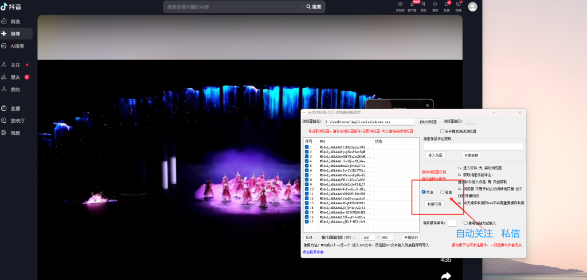The width and height of the screenshot is (587, 280).
Task: Toggle 使用粘贴方式输入 checkbox
Action: (465, 223)
